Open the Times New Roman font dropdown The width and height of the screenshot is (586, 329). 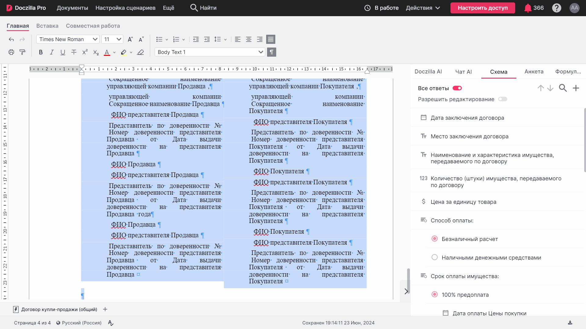click(68, 39)
